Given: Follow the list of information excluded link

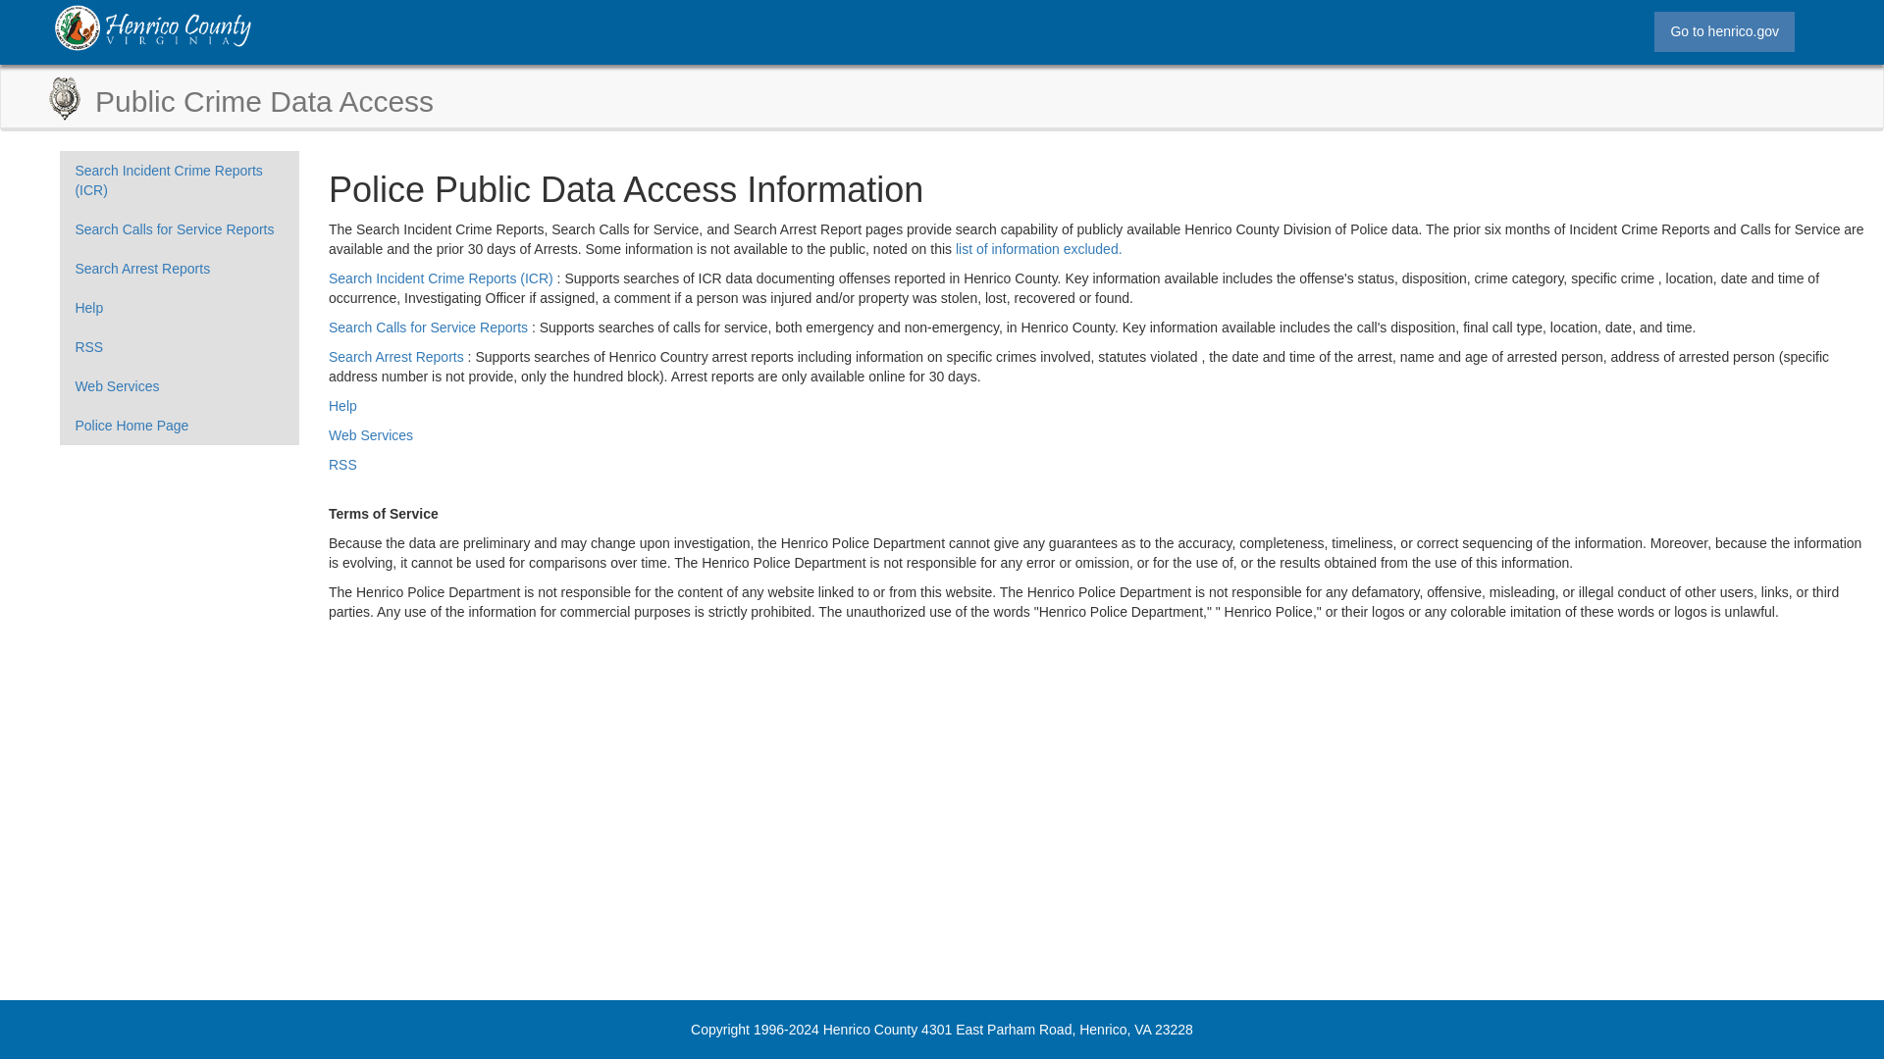Looking at the screenshot, I should [x=1038, y=249].
